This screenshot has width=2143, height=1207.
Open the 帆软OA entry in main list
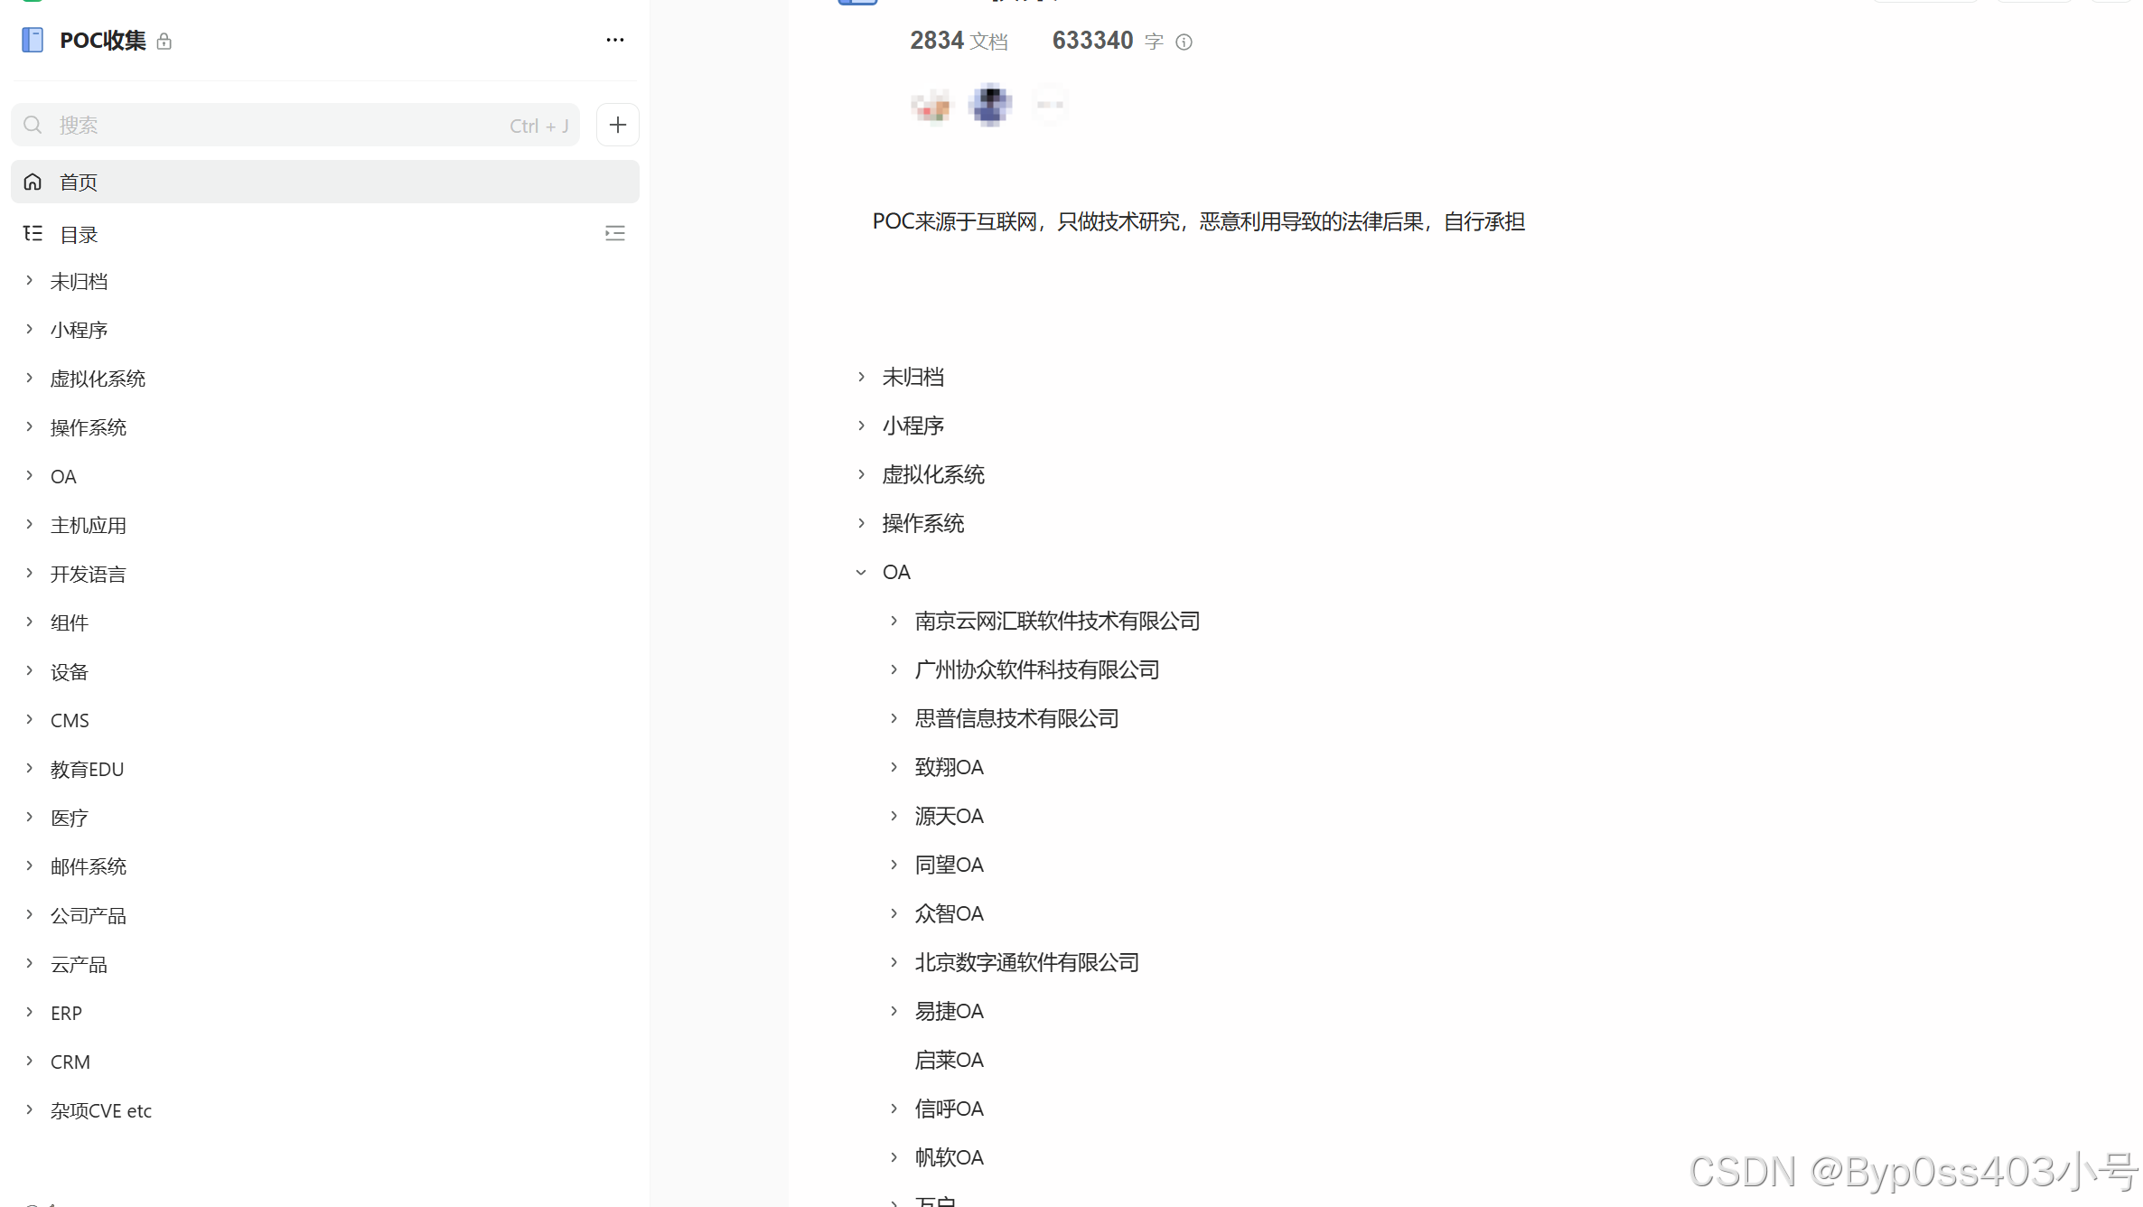[949, 1157]
